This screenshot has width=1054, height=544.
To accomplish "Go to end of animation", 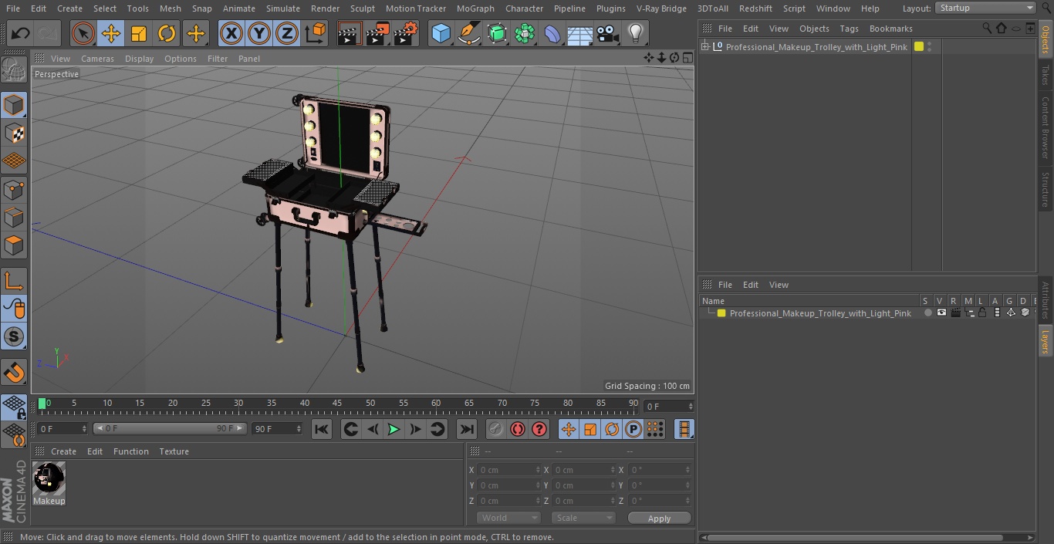I will pos(467,429).
